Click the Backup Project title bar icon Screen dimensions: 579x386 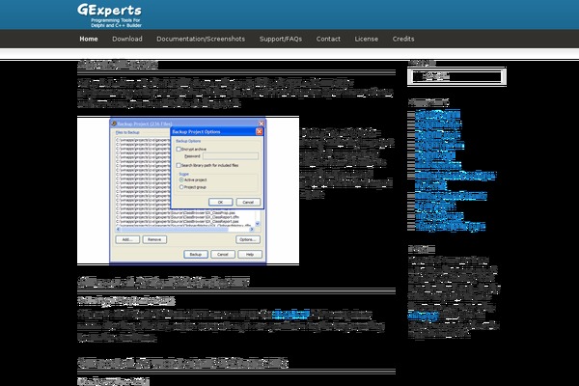click(114, 124)
